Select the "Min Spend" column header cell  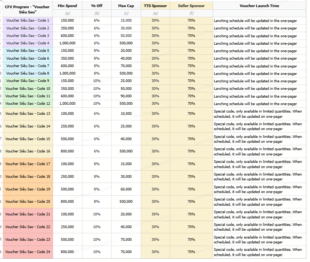coord(67,6)
